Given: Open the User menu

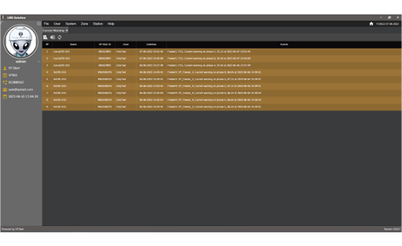Looking at the screenshot, I should tap(57, 24).
